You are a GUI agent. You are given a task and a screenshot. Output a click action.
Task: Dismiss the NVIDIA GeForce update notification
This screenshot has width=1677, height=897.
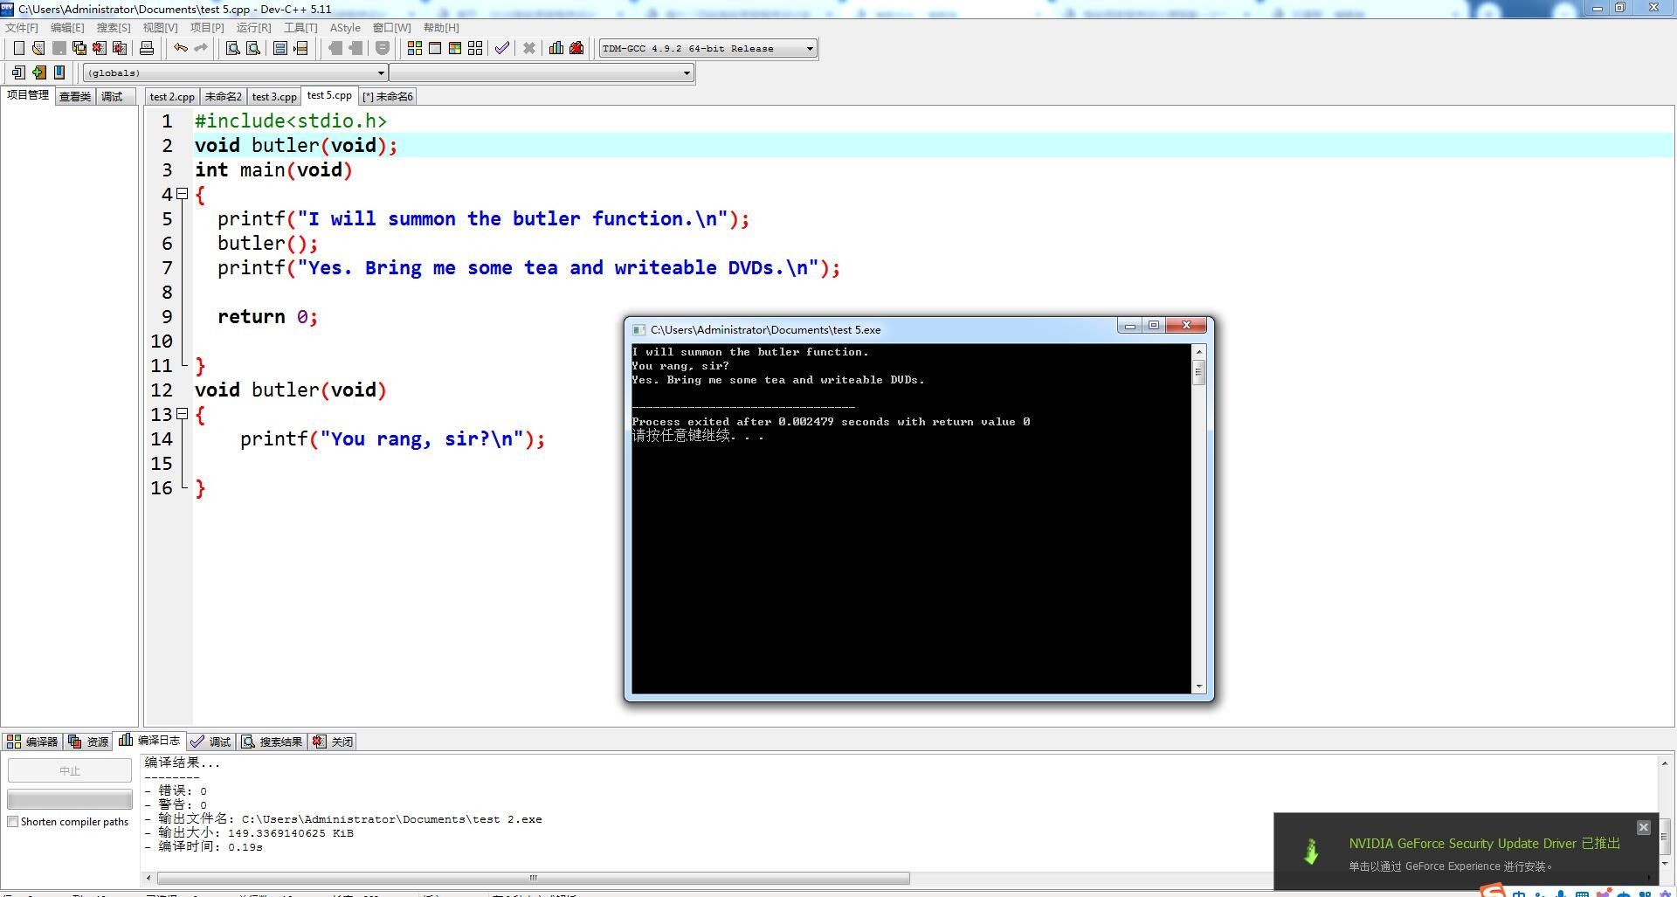tap(1643, 827)
